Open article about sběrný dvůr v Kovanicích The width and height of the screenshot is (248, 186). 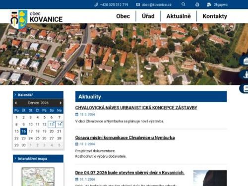(x=130, y=173)
